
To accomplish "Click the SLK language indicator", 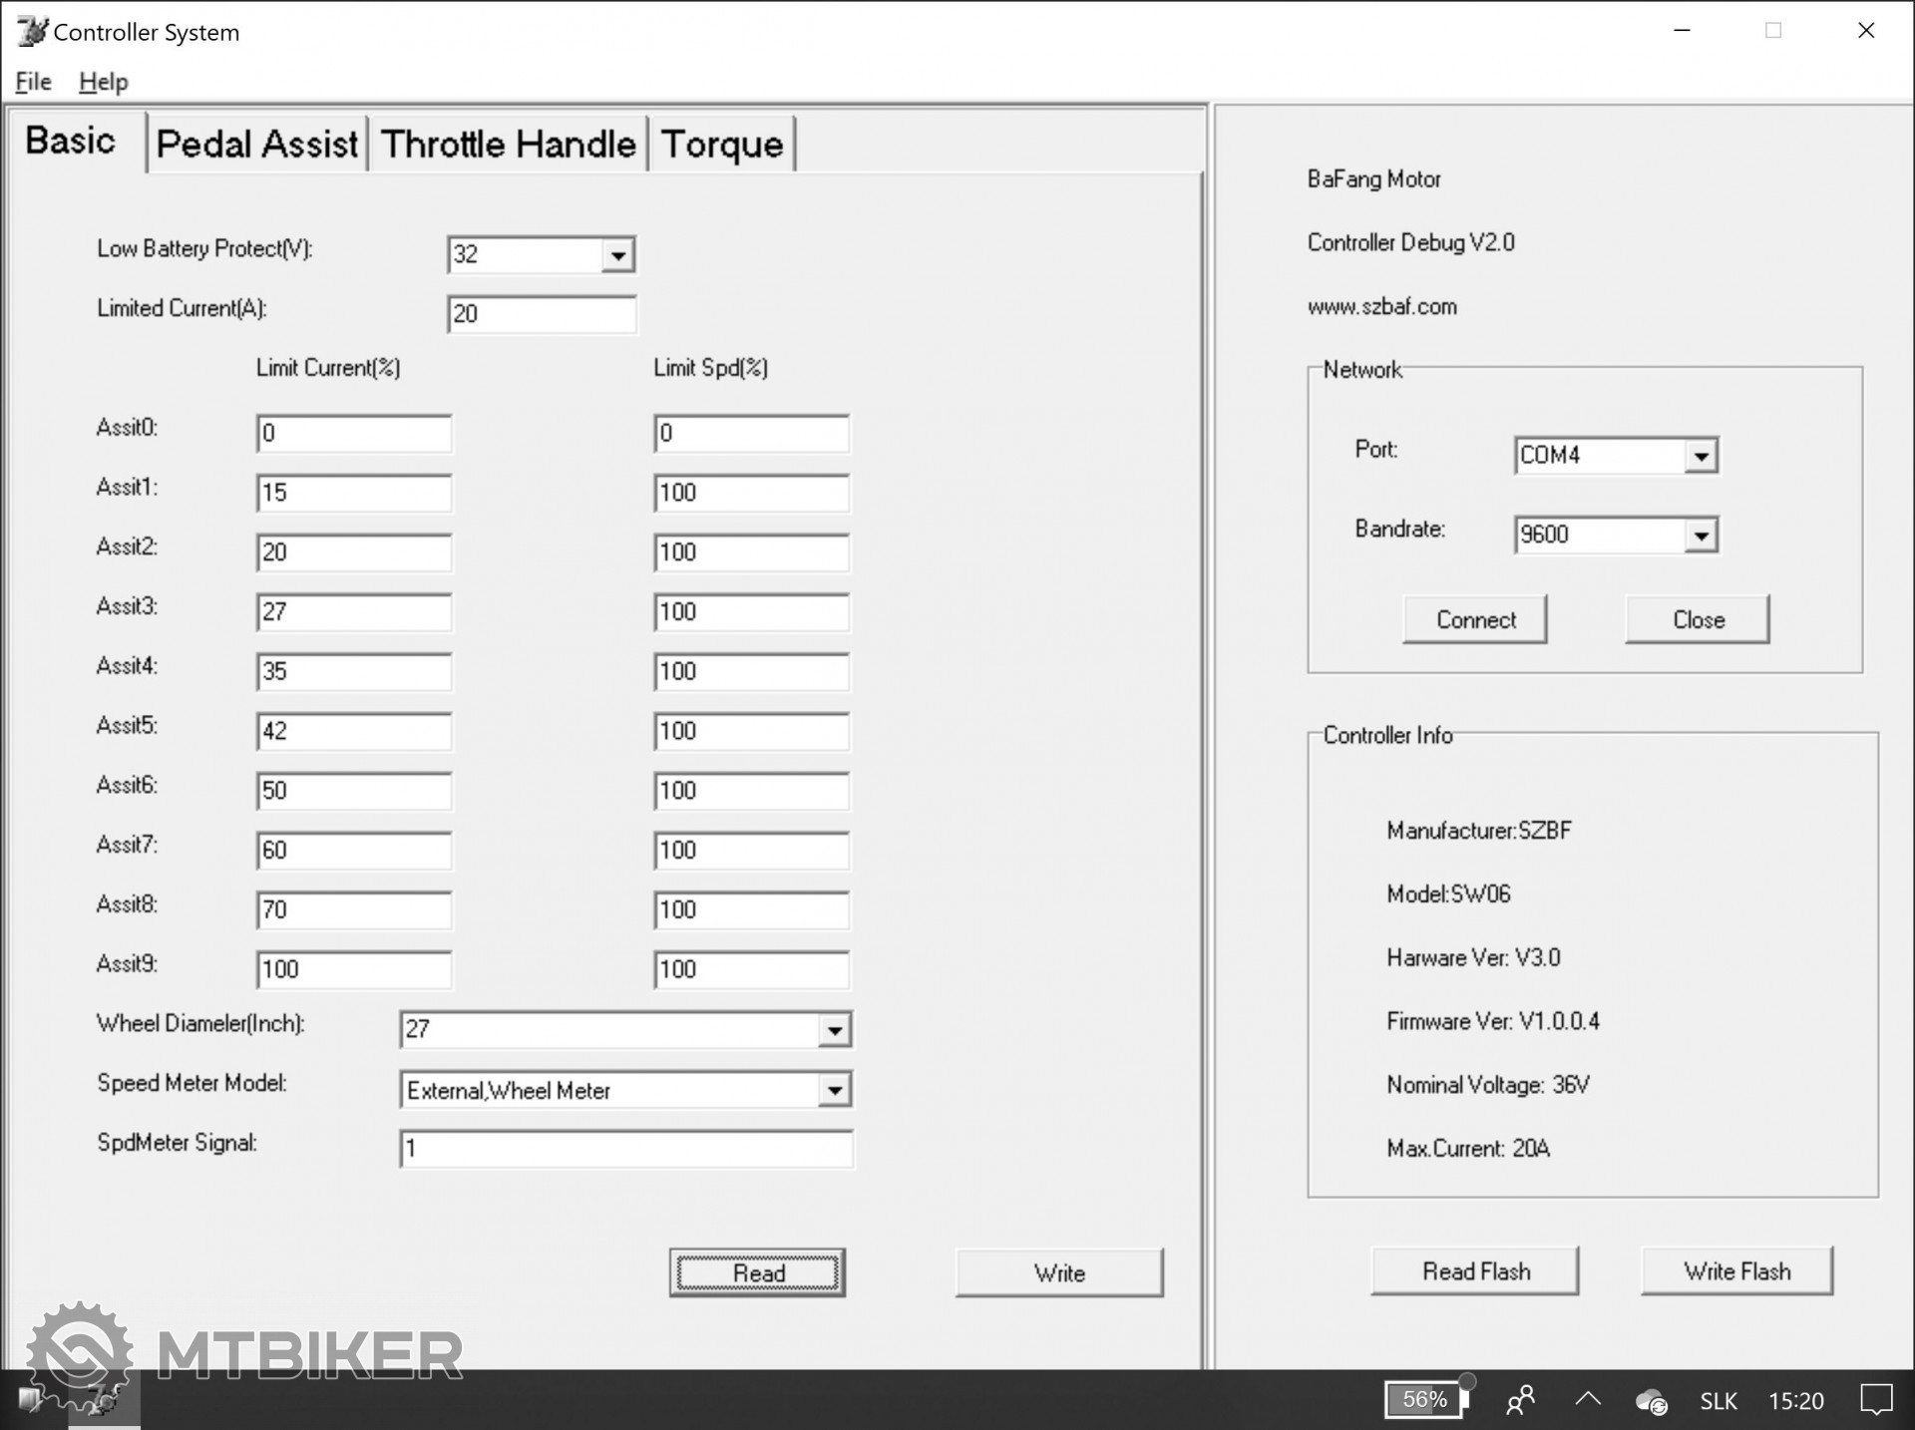I will tap(1718, 1401).
